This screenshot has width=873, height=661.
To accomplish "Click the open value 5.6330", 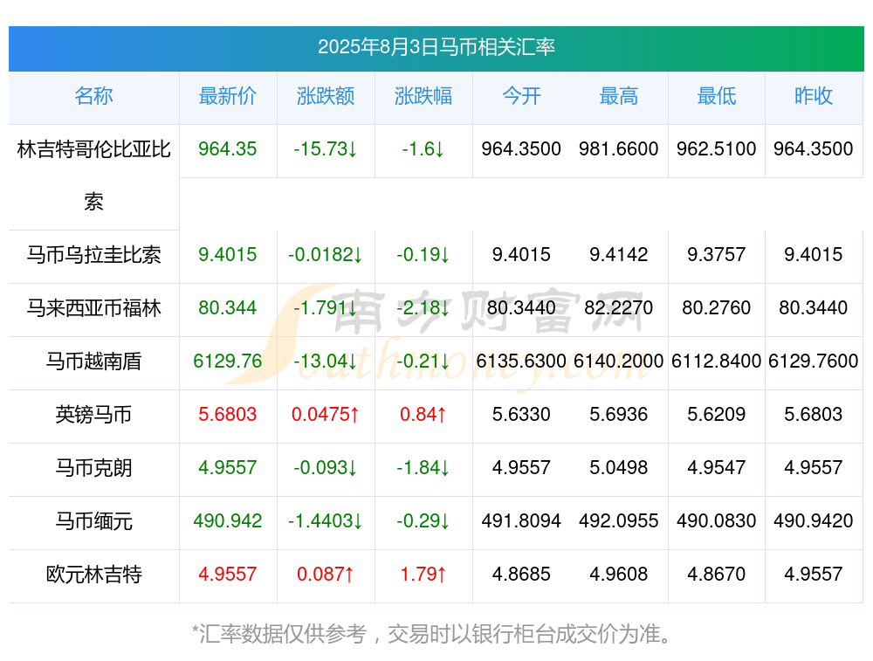I will 521,414.
